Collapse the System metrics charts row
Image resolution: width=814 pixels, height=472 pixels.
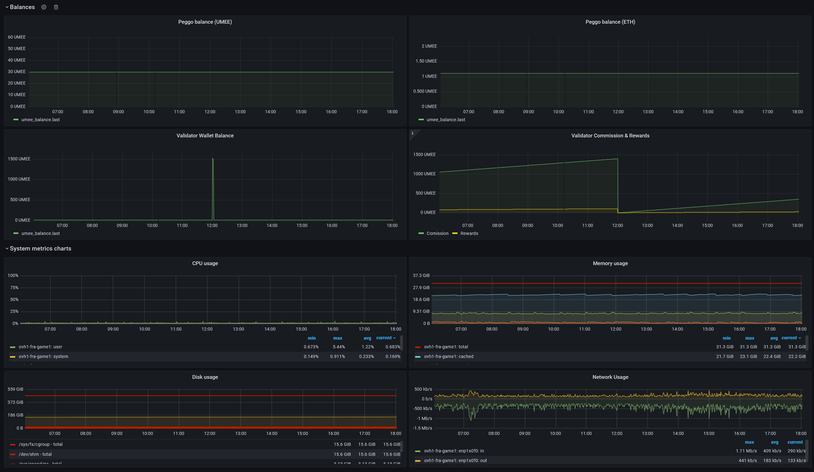7,248
